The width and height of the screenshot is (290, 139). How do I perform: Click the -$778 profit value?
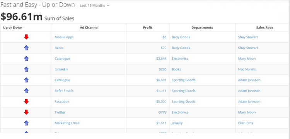pyautogui.click(x=162, y=112)
